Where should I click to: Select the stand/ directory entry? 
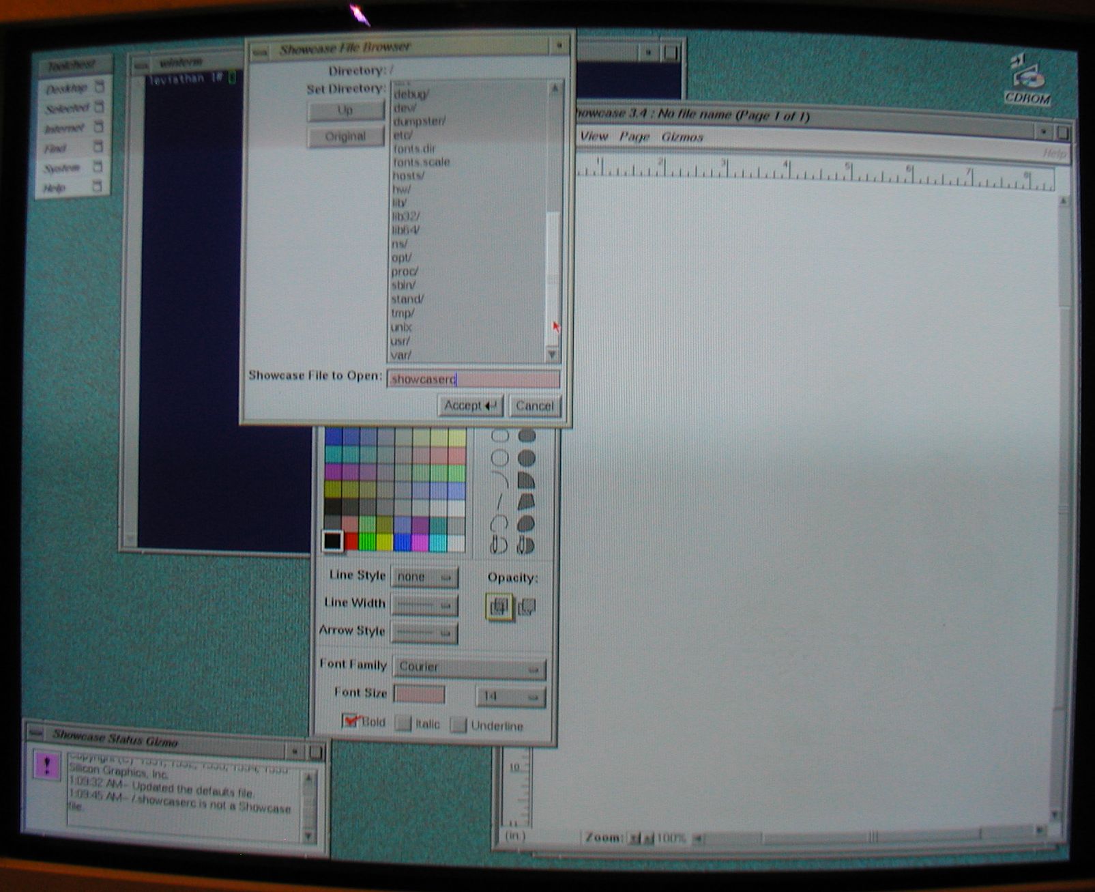point(407,299)
